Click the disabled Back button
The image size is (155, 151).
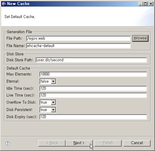52,143
